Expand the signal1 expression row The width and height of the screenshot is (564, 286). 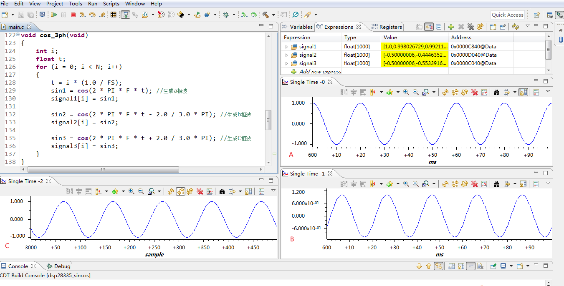pos(286,47)
